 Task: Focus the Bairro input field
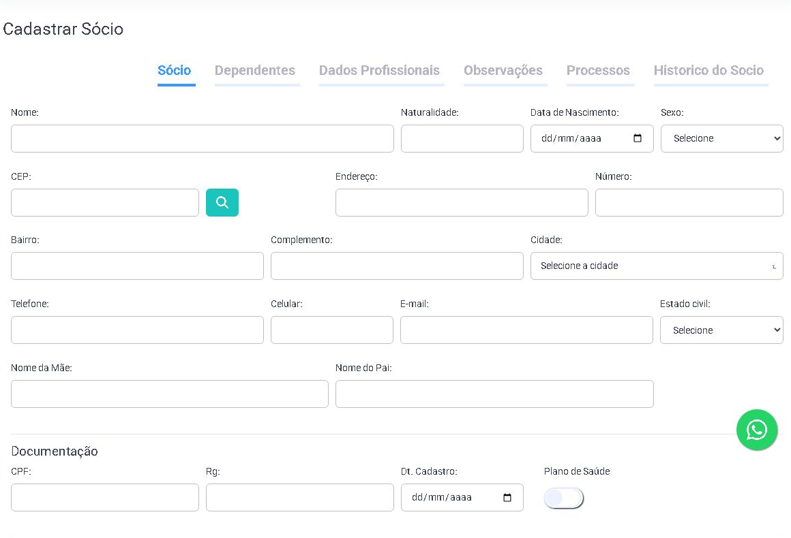[137, 266]
